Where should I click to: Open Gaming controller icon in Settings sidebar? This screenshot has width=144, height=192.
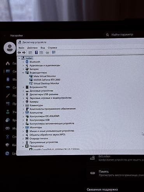tap(8, 128)
